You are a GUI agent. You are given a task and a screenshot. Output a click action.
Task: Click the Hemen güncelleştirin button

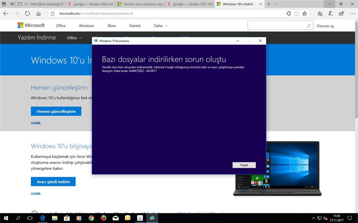(x=56, y=111)
